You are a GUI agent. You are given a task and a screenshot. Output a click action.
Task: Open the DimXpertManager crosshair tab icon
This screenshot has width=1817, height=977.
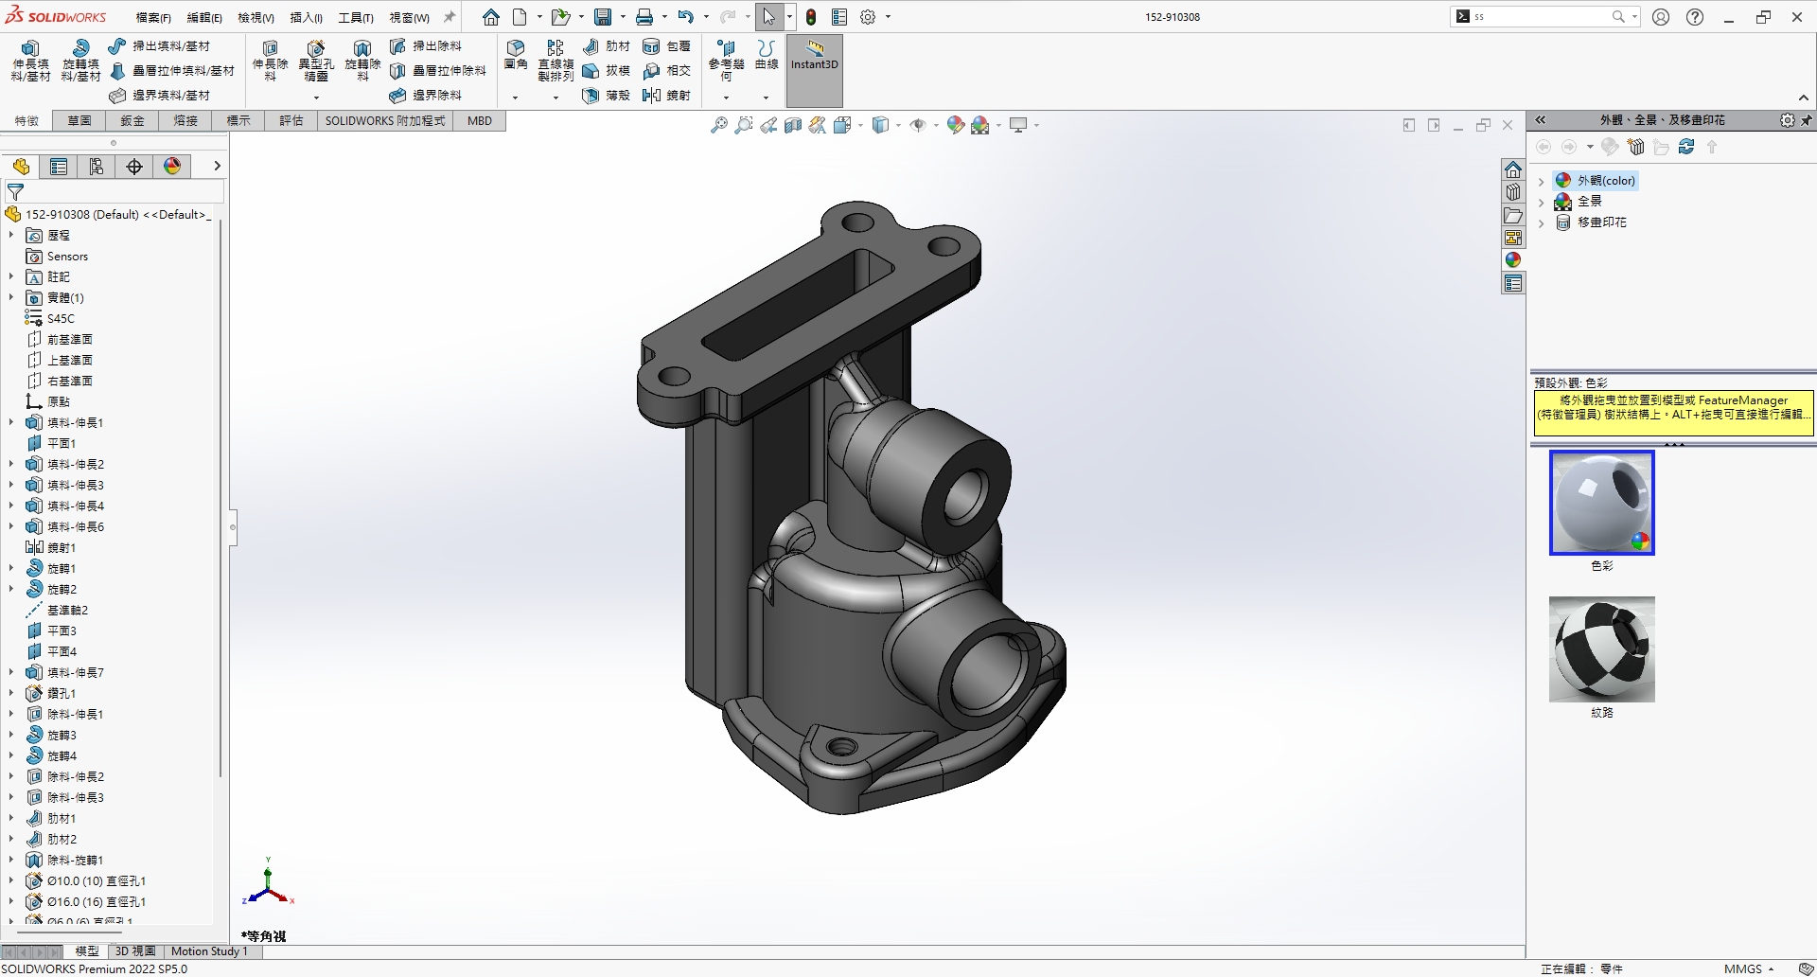[x=134, y=167]
